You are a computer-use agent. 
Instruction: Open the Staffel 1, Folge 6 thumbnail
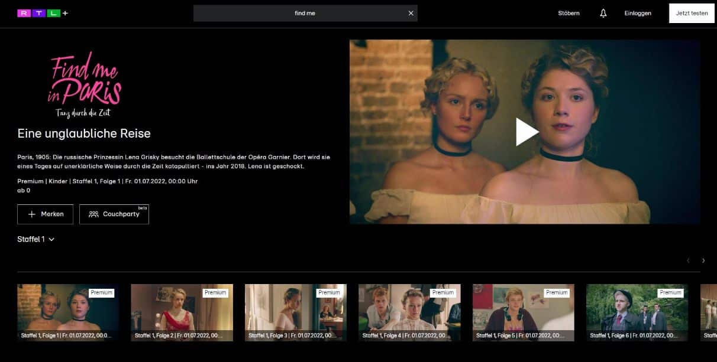point(637,312)
